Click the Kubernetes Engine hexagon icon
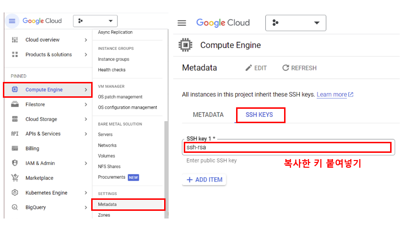The width and height of the screenshot is (405, 230). point(15,193)
